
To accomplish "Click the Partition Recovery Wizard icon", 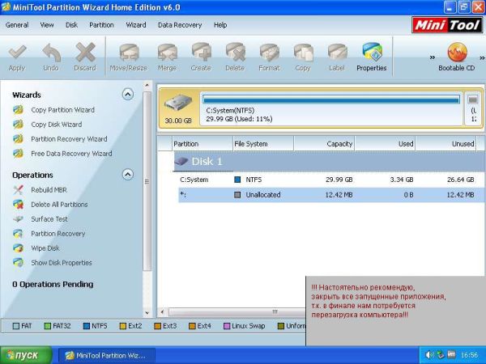I will pos(18,139).
